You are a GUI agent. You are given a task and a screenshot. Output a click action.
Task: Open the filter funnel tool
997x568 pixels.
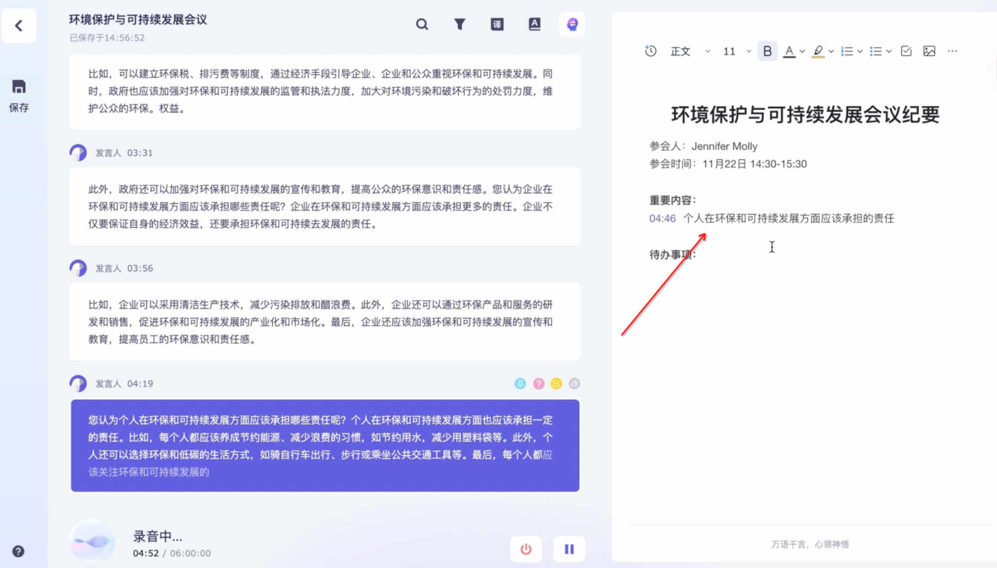point(460,25)
